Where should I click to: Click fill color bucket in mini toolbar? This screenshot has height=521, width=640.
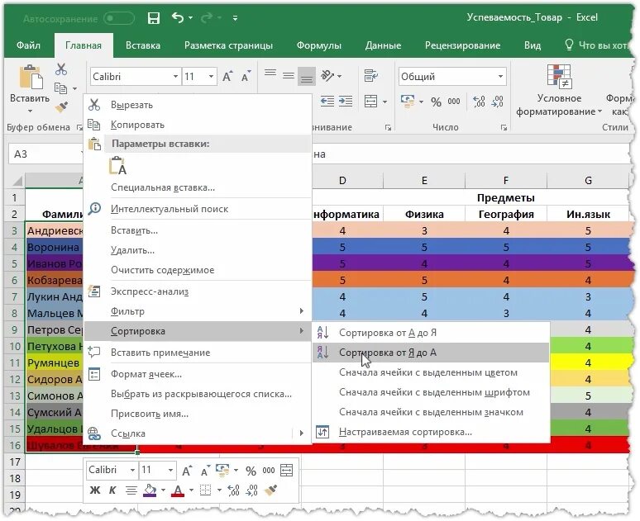point(150,490)
